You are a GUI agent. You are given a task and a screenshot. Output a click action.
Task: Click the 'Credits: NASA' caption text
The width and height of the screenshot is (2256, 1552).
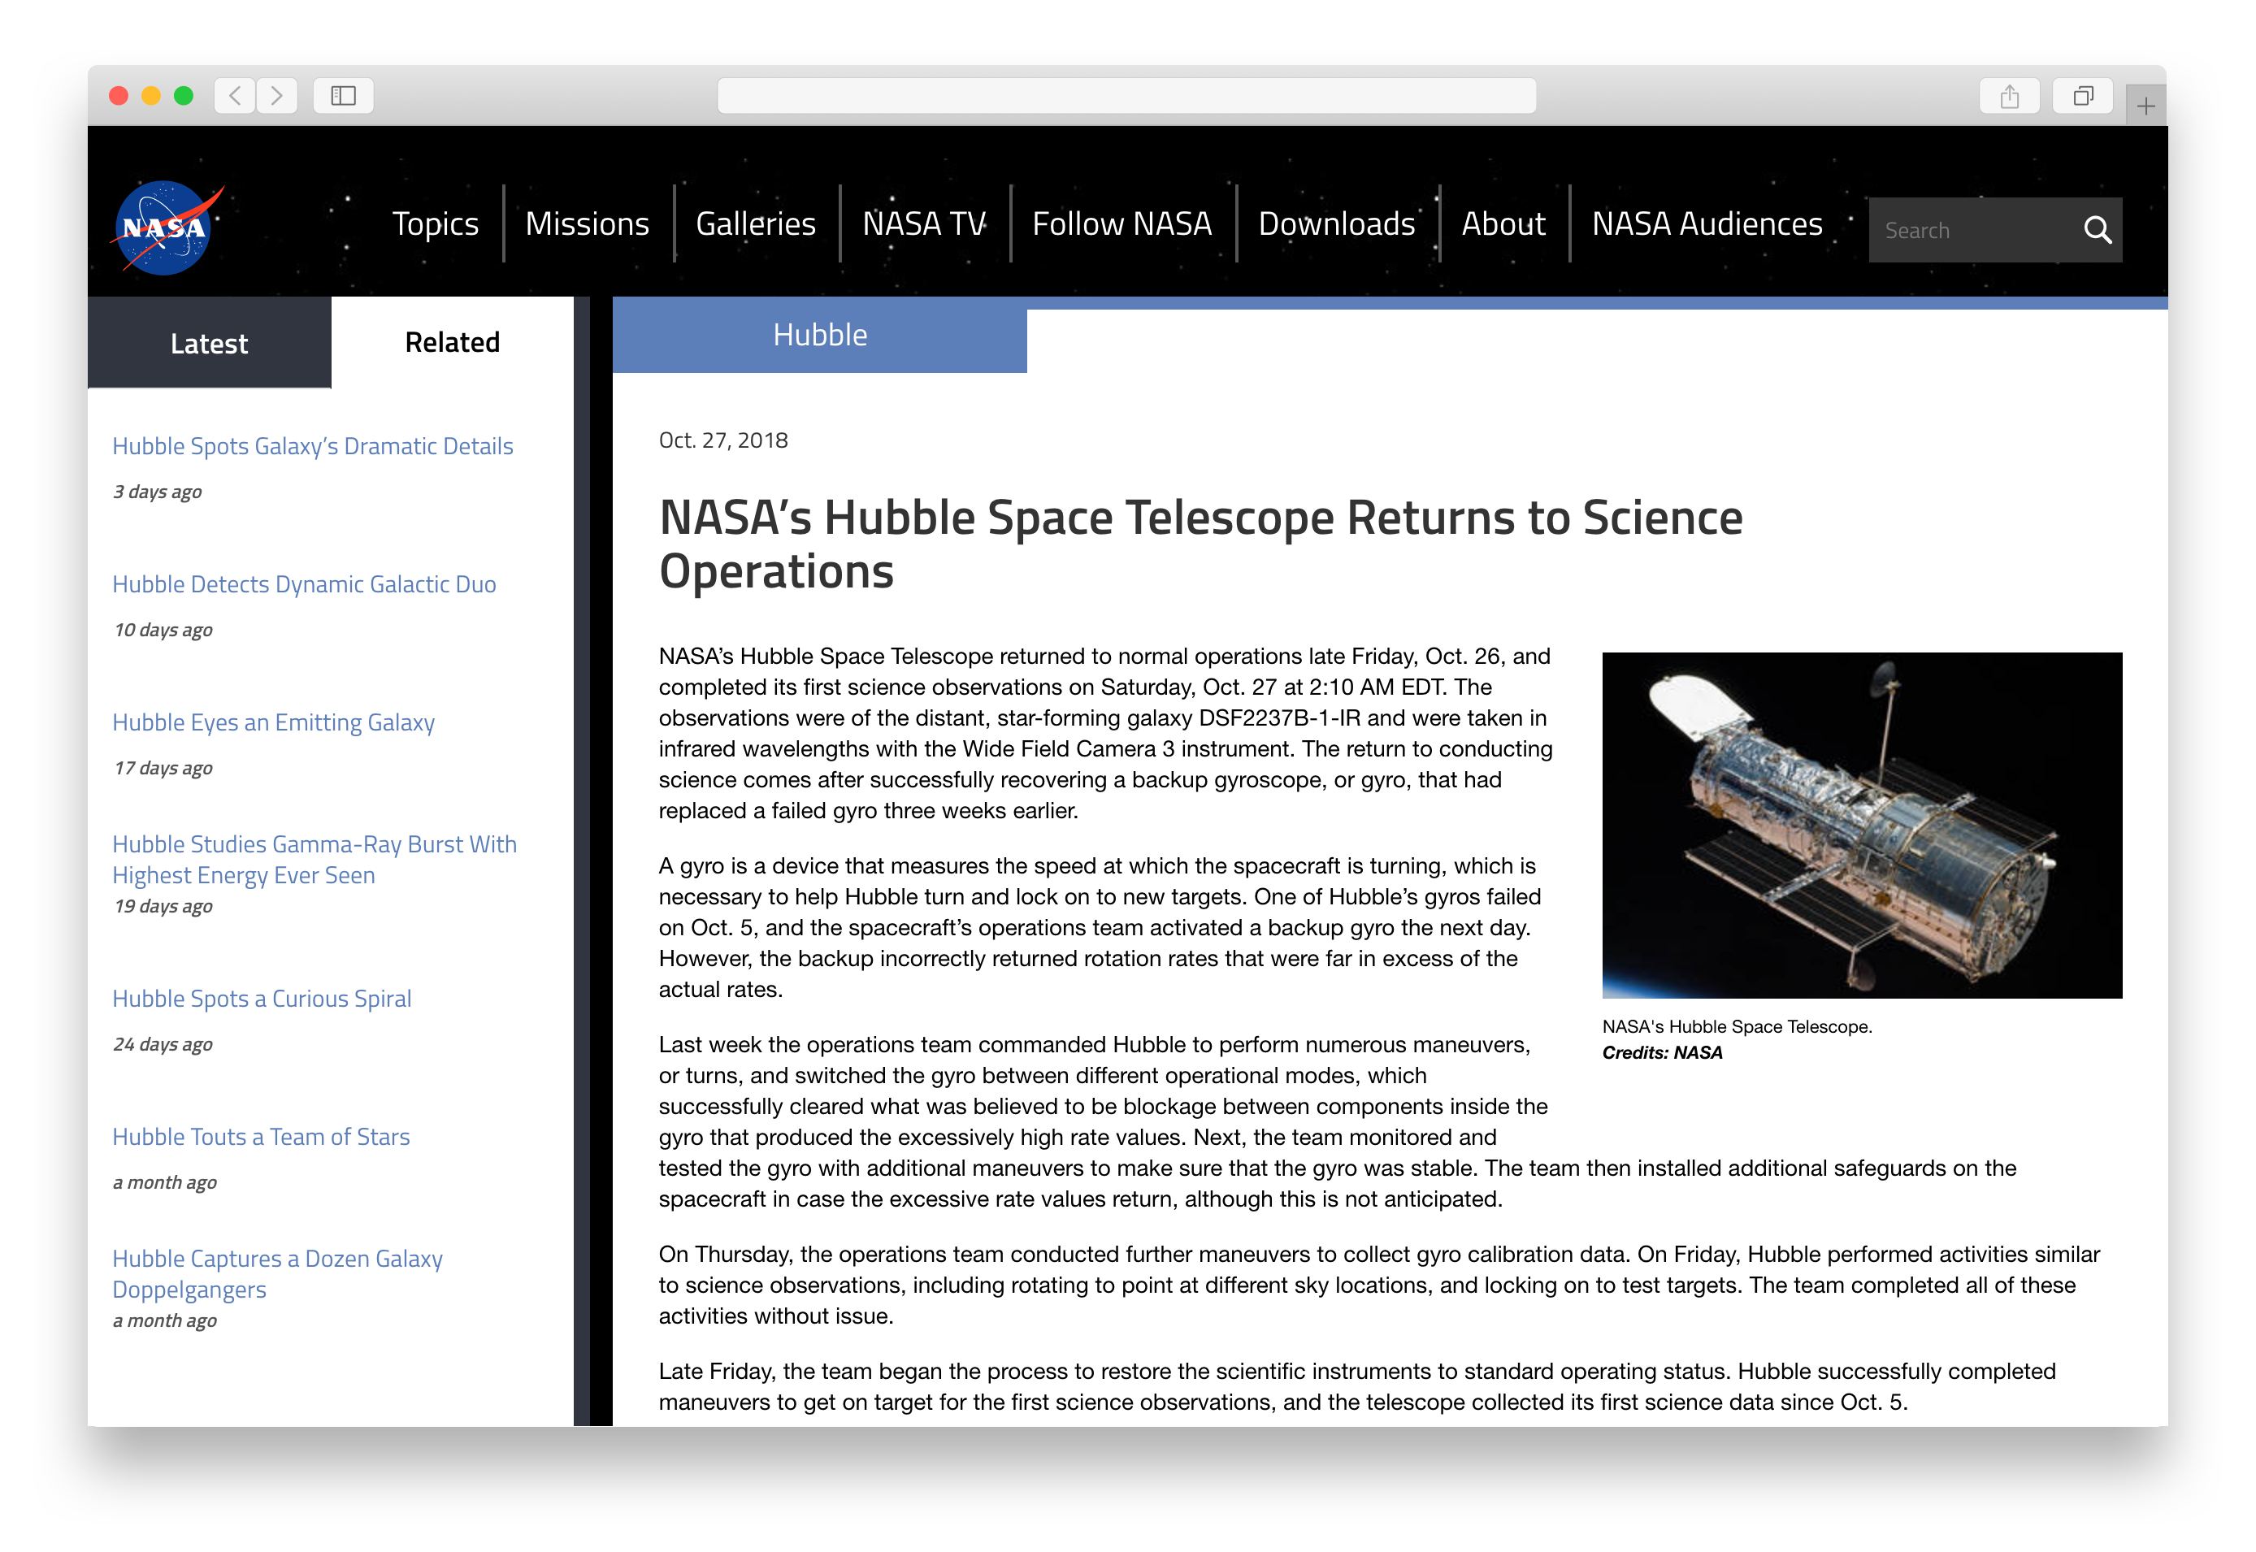coord(1662,1052)
